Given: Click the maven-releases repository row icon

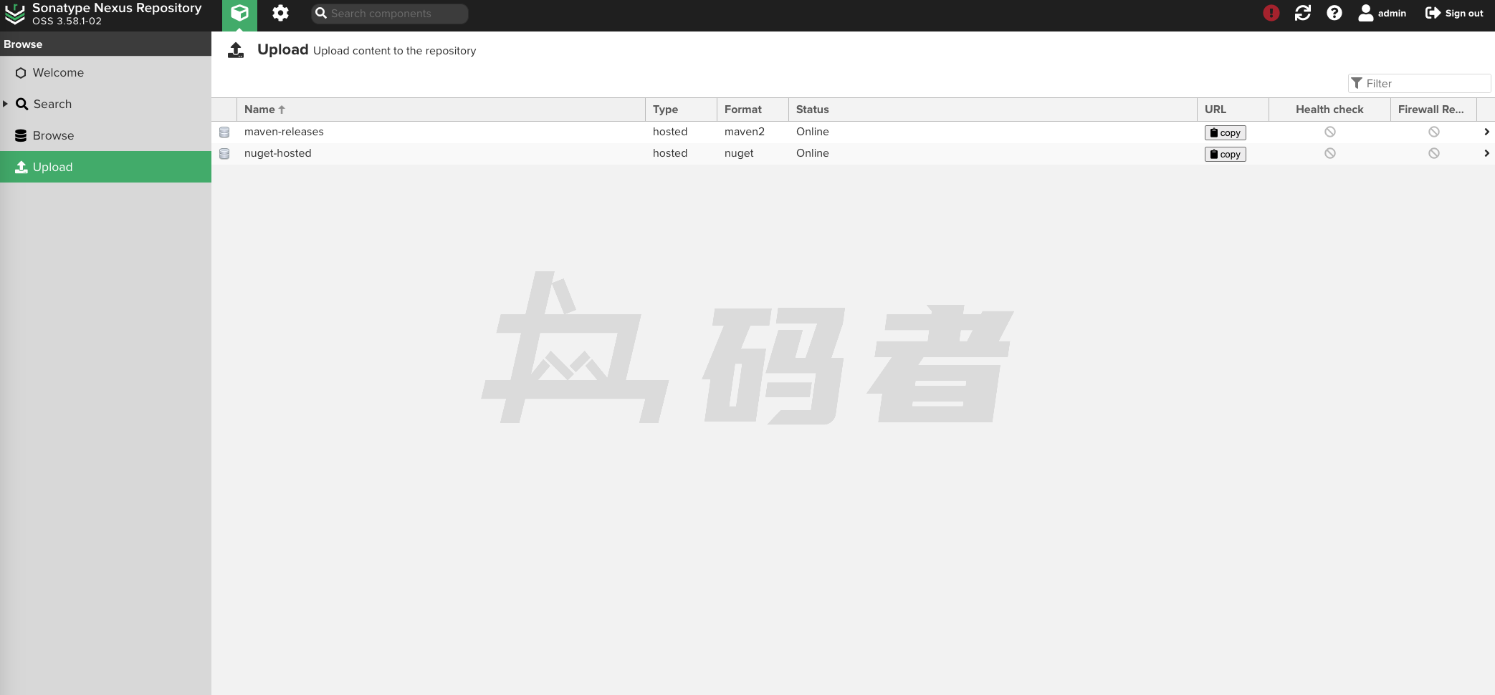Looking at the screenshot, I should click(224, 132).
